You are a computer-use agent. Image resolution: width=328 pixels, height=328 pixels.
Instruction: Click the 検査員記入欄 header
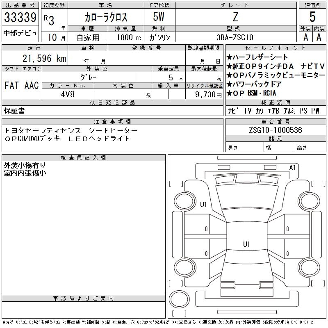click(84, 158)
